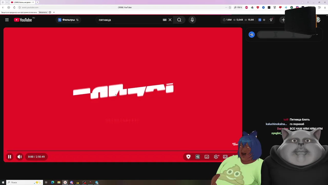
Task: Run search with magnifier button
Action: (x=179, y=20)
